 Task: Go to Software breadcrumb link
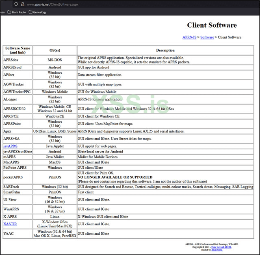207,37
